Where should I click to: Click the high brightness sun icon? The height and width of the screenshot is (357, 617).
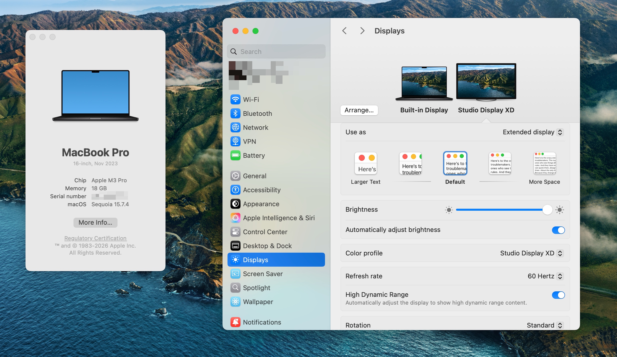tap(559, 210)
